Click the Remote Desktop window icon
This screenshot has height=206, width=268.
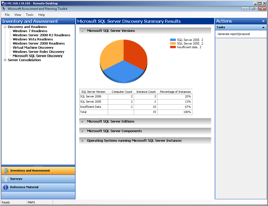pos(3,3)
